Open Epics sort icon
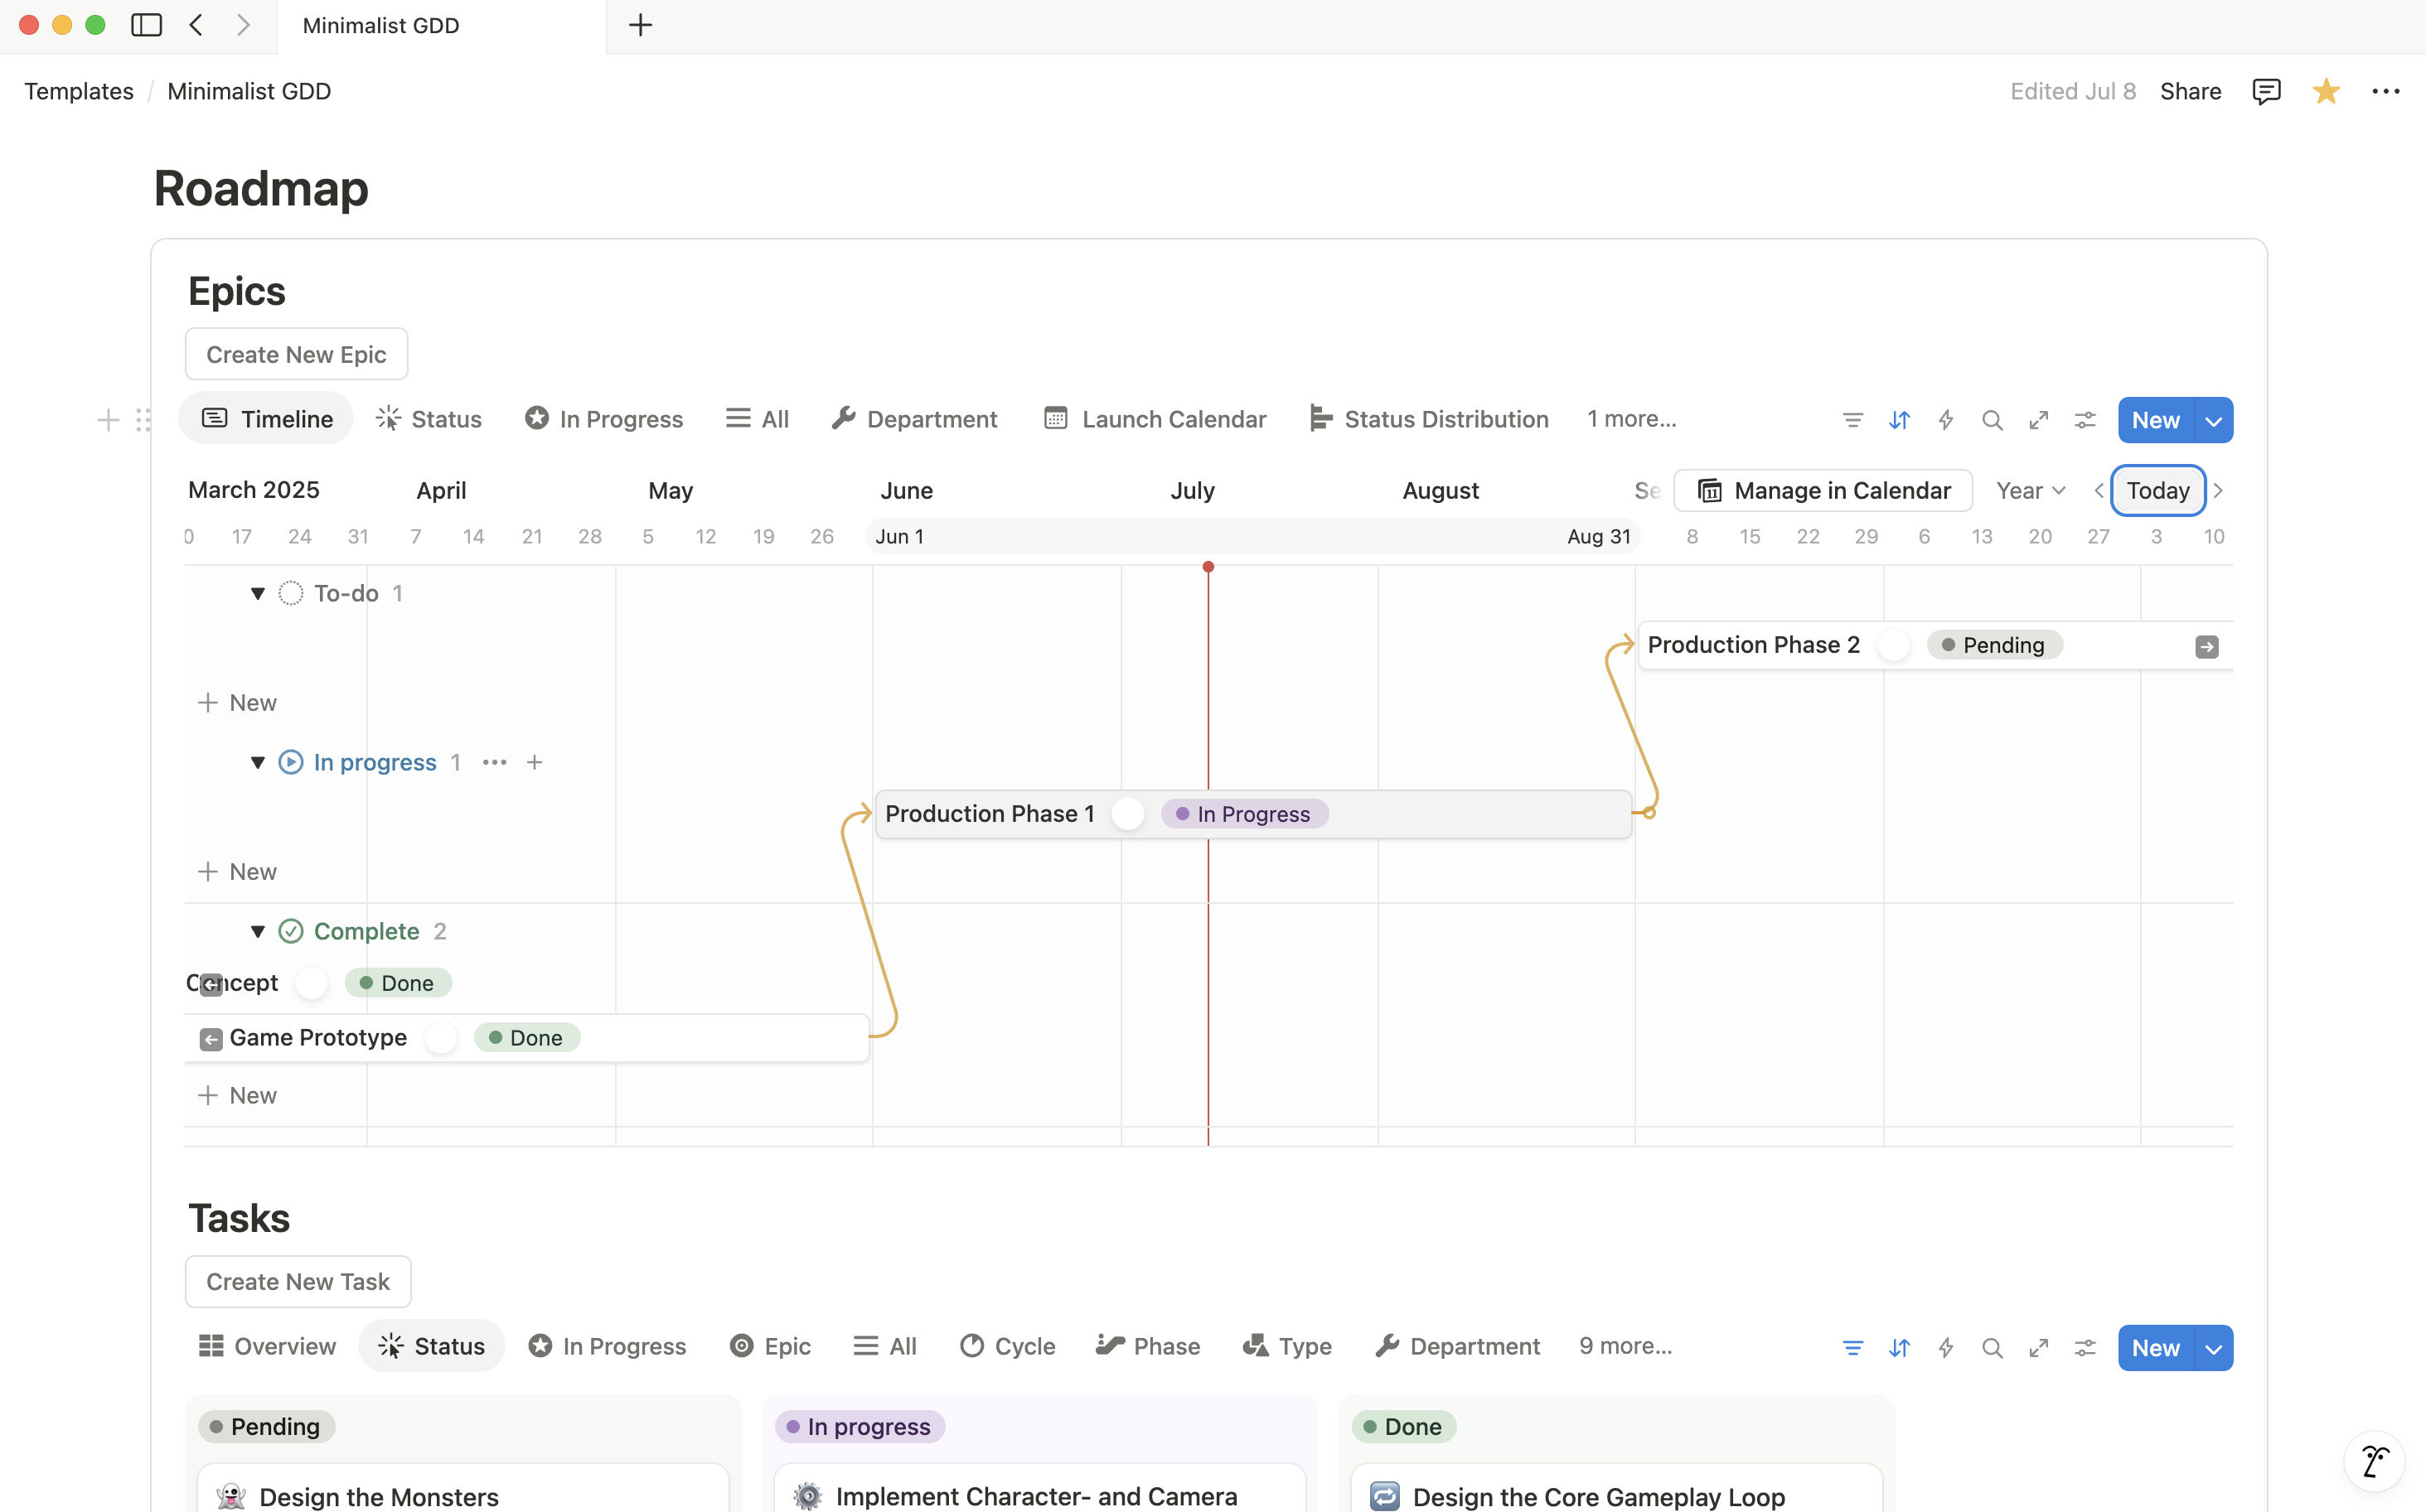The image size is (2426, 1512). click(x=1899, y=420)
